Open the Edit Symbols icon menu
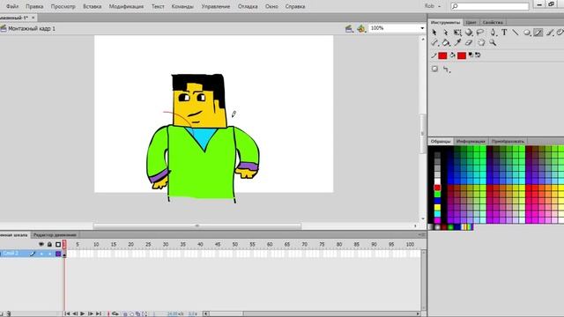 361,29
